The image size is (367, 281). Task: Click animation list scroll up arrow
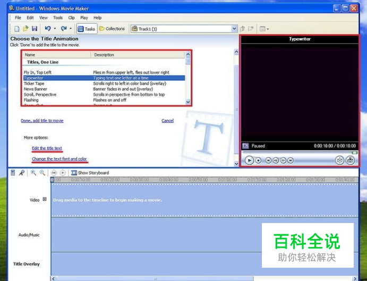pyautogui.click(x=188, y=54)
